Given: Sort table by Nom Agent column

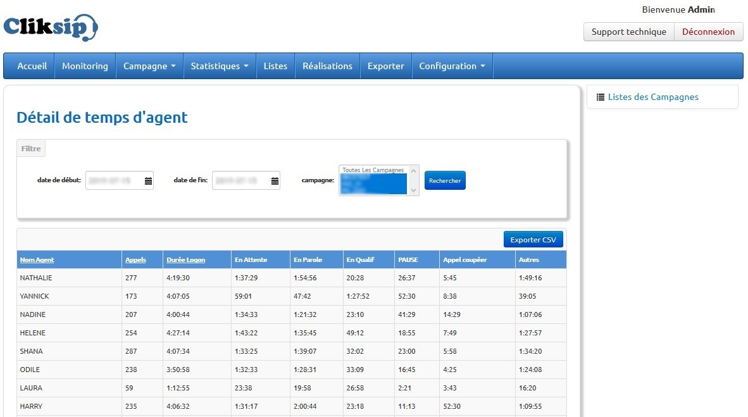Looking at the screenshot, I should tap(37, 259).
